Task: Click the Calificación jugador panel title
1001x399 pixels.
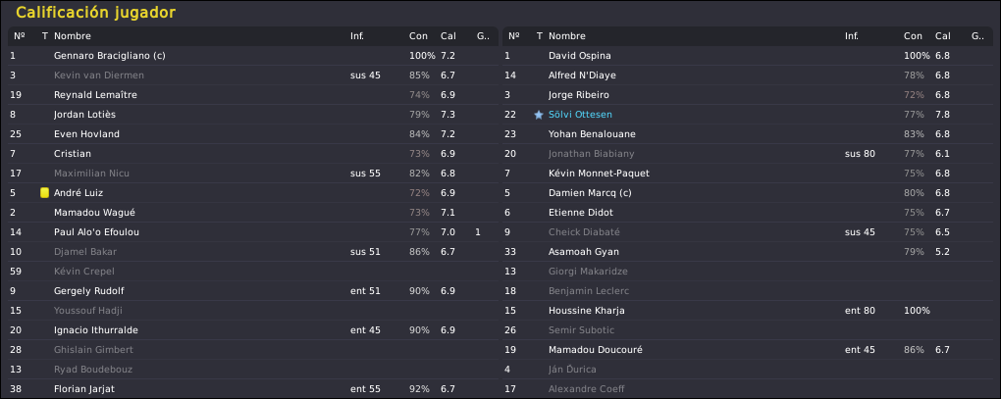Action: tap(96, 12)
